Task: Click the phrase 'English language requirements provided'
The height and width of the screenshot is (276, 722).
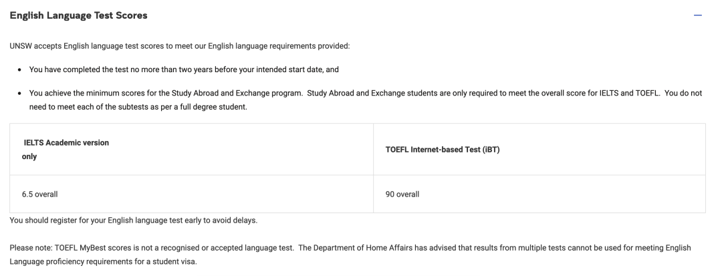Action: tap(279, 47)
